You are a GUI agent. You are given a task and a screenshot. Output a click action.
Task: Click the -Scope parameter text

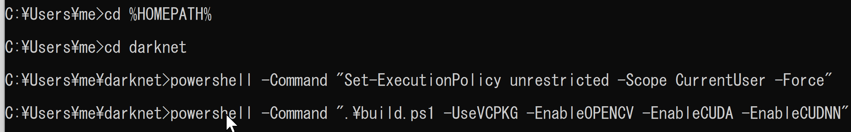coord(642,80)
